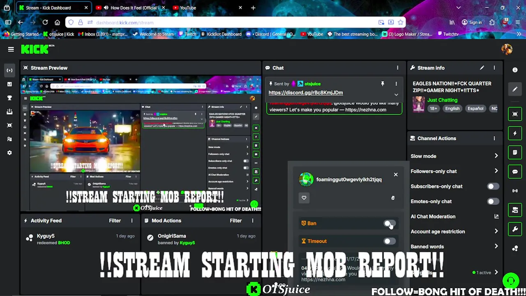This screenshot has width=526, height=296.
Task: Open the pinned discord.gg link
Action: coord(306,93)
